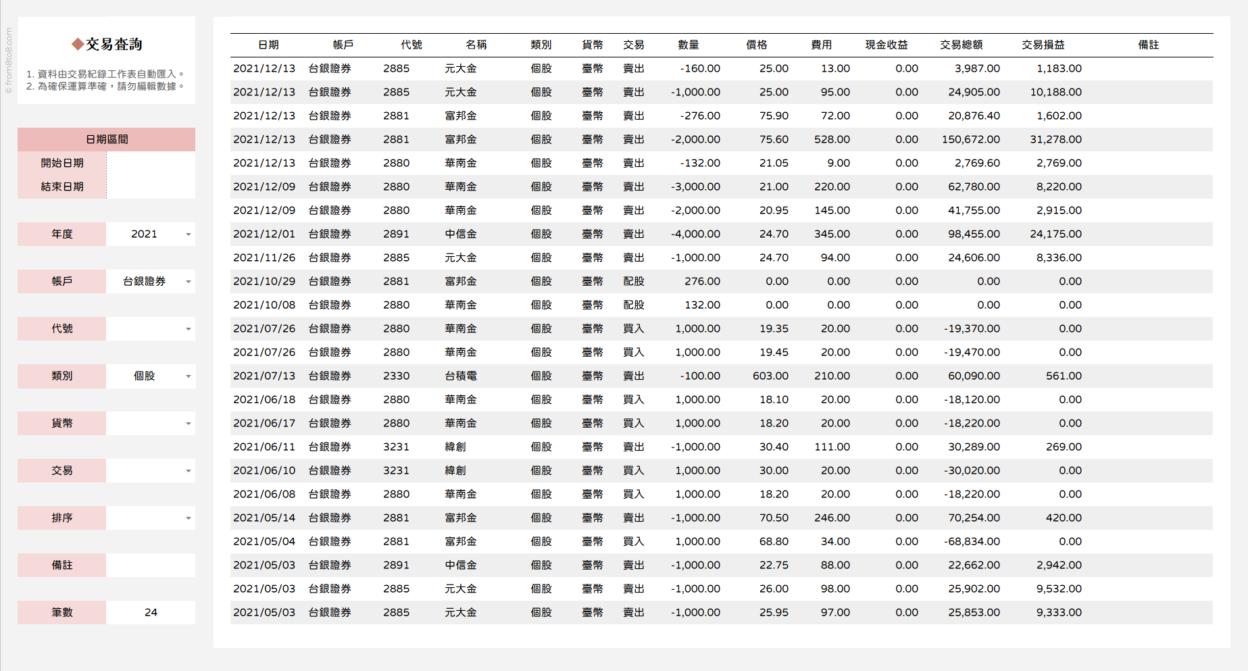Expand the 交易 filter dropdown
1248x671 pixels.
click(188, 471)
